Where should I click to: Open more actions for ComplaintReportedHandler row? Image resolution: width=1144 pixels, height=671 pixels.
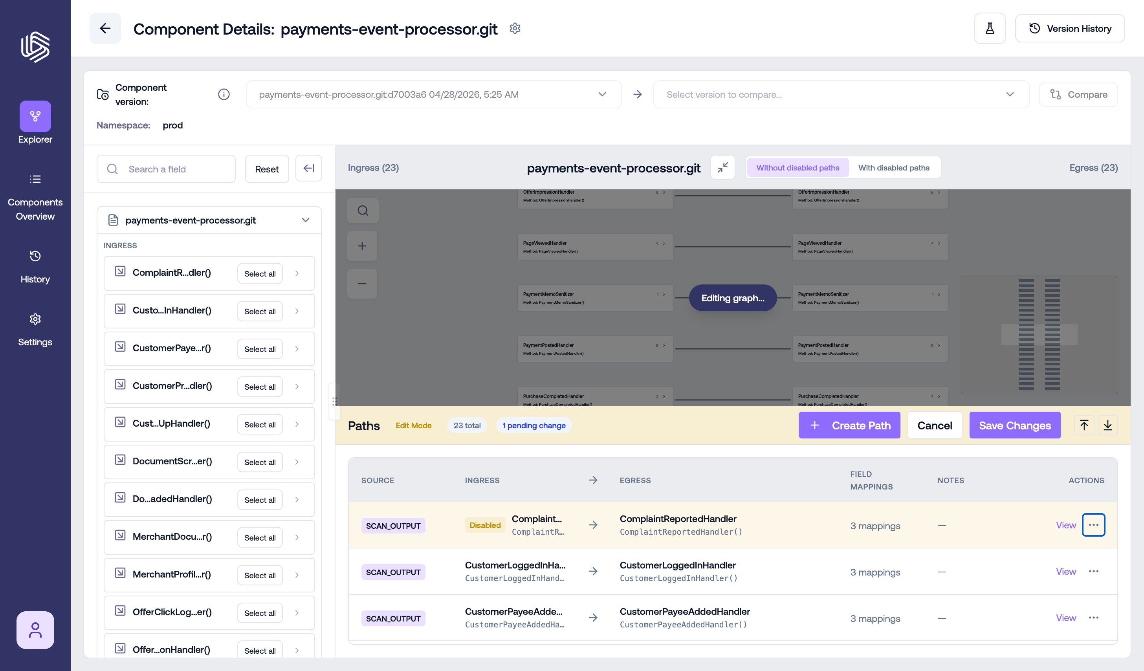click(x=1093, y=525)
